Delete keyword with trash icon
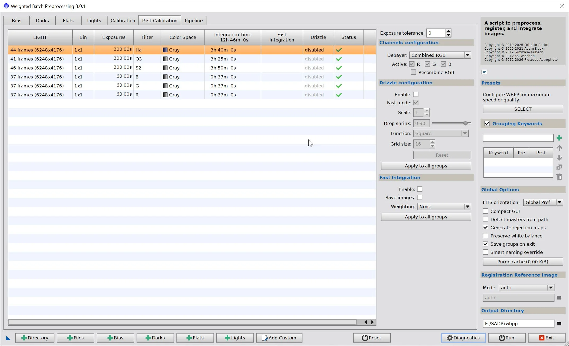Screen dimensions: 569x346 [559, 177]
